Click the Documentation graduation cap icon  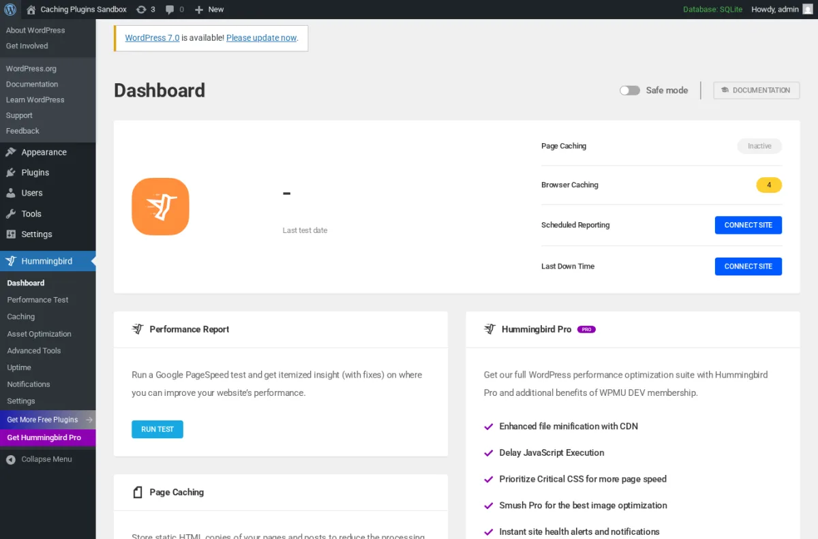[x=725, y=90]
